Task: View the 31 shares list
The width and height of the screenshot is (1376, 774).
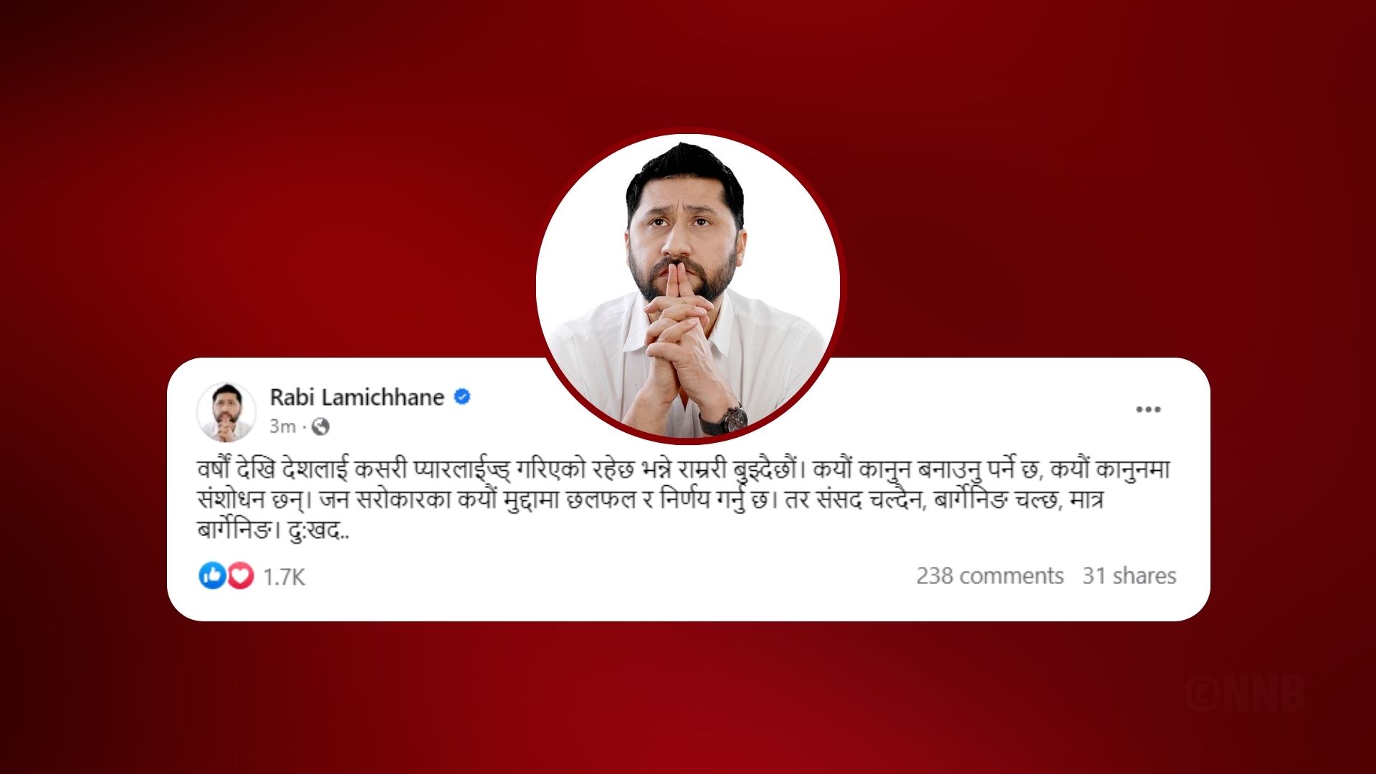Action: tap(1129, 575)
